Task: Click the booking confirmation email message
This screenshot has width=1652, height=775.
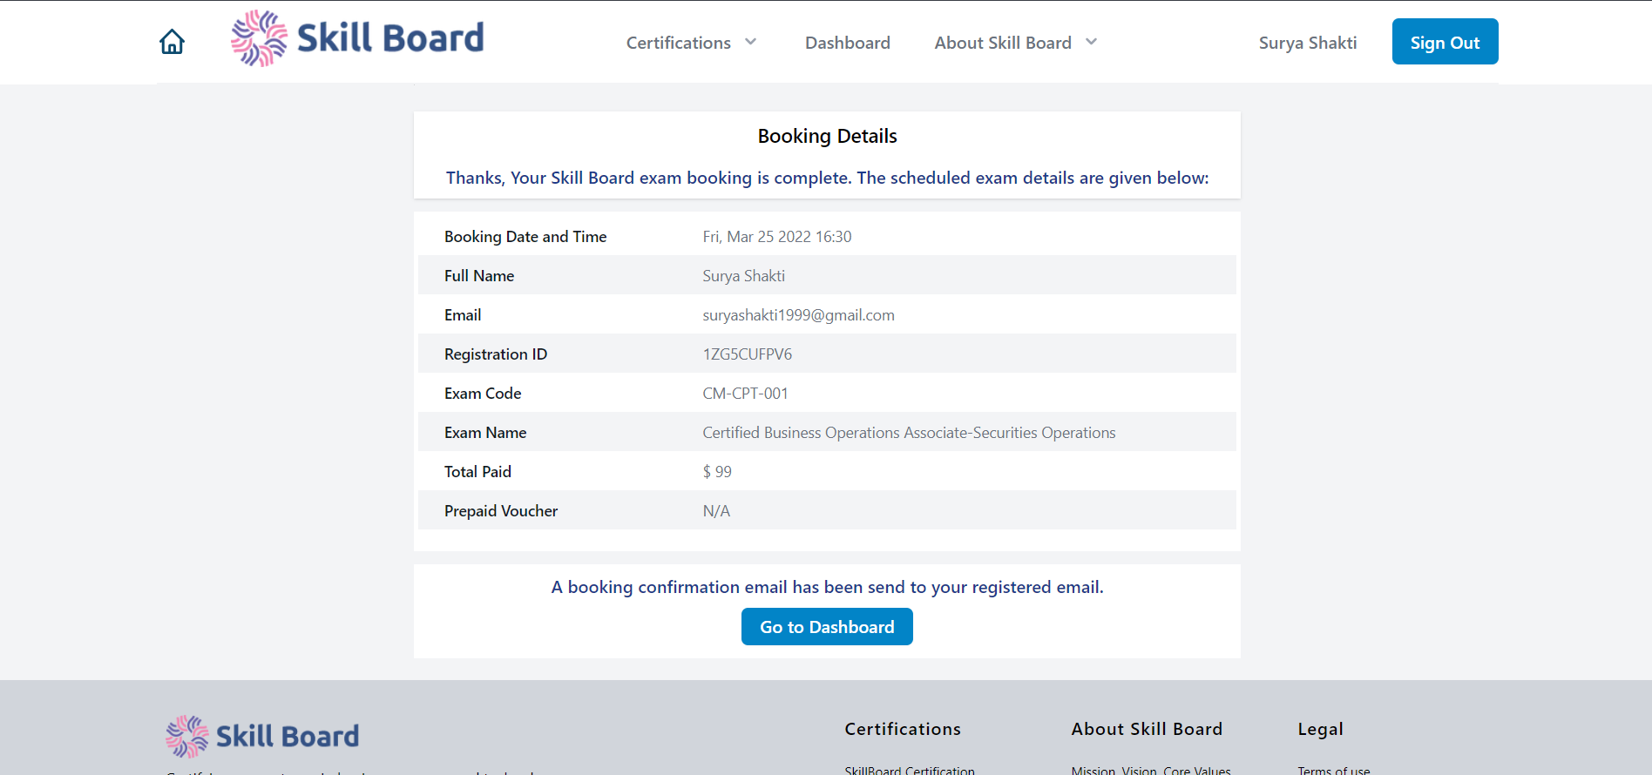Action: coord(827,587)
